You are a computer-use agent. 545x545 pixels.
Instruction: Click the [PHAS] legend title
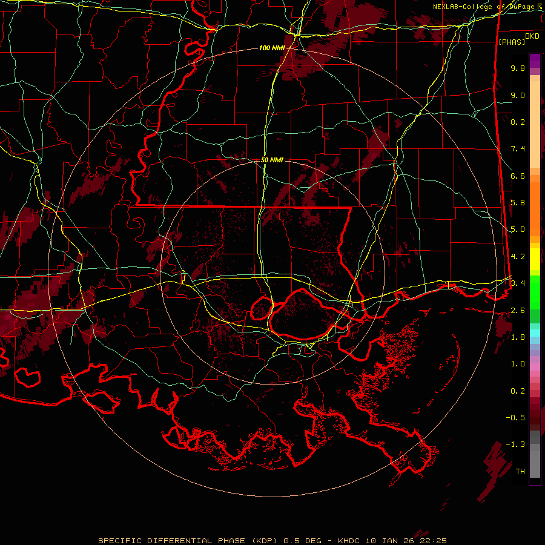point(512,42)
